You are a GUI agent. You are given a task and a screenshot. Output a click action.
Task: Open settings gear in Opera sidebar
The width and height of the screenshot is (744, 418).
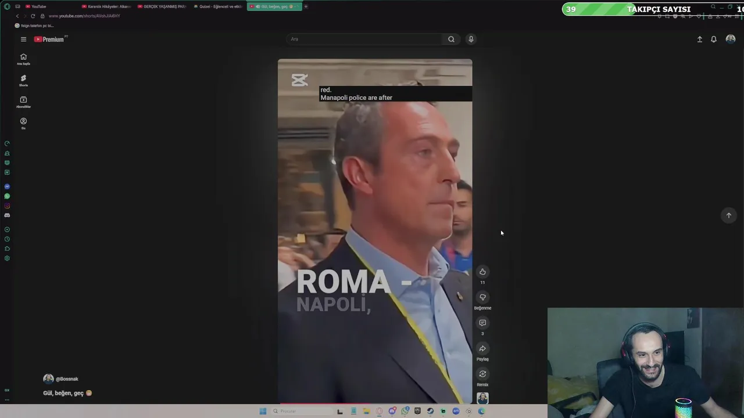(7, 258)
